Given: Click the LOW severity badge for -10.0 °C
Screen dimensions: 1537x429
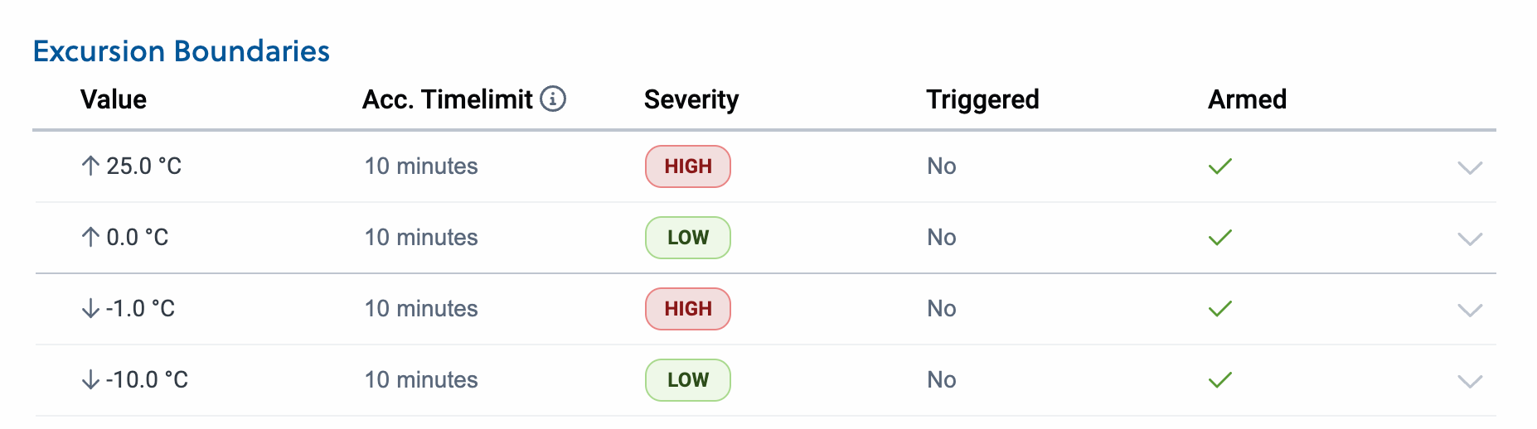Looking at the screenshot, I should pos(688,380).
